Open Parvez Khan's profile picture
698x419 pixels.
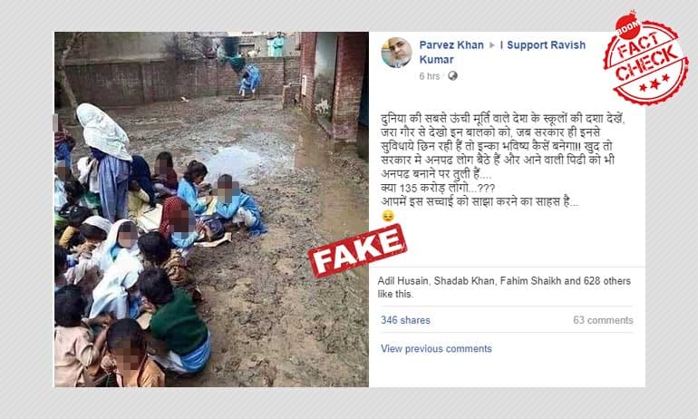(396, 53)
